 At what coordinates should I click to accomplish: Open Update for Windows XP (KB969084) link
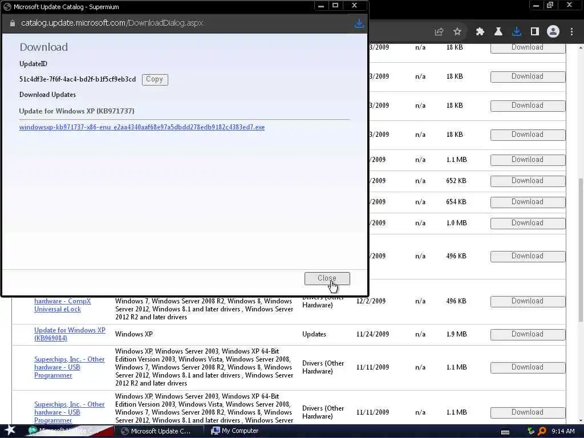coord(70,334)
